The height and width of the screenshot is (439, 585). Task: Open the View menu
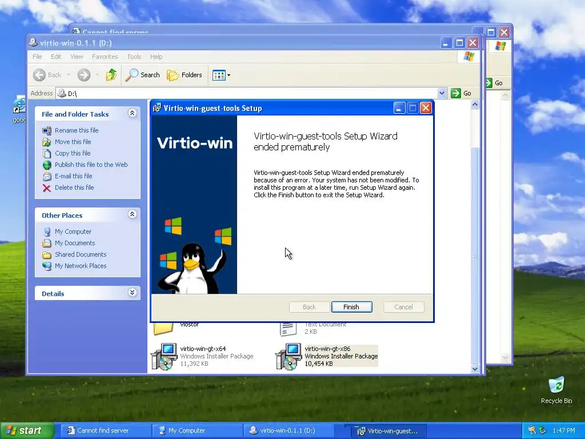pyautogui.click(x=77, y=57)
